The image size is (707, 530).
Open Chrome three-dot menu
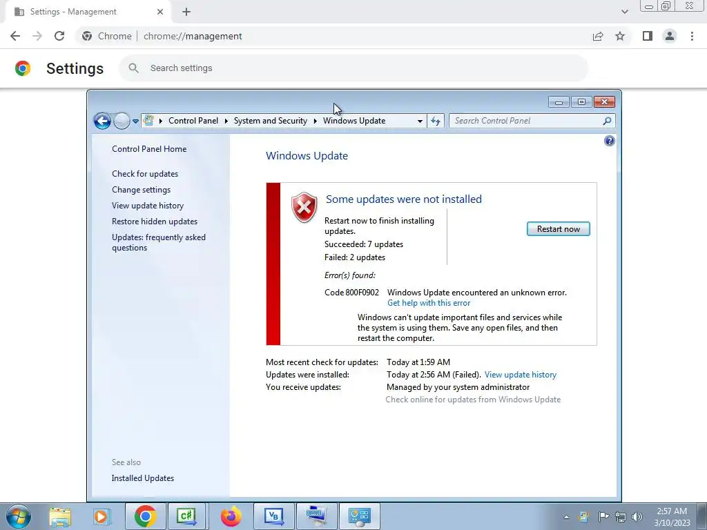[692, 36]
